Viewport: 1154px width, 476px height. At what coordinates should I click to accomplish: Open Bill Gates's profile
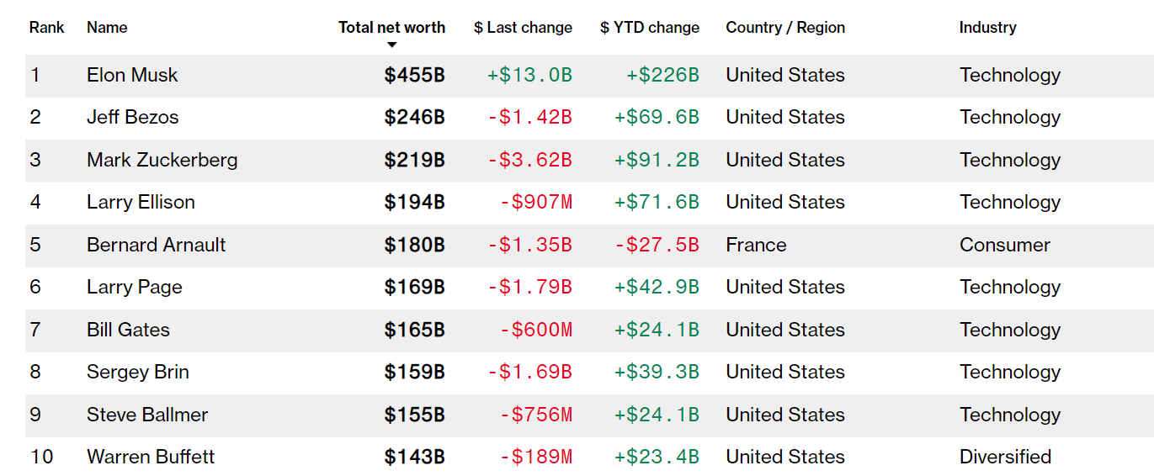pos(128,330)
